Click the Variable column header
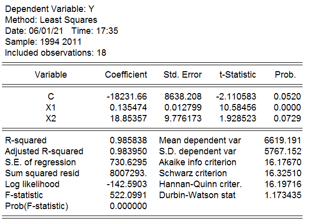Viewport: 310px width, 224px height. [51, 75]
